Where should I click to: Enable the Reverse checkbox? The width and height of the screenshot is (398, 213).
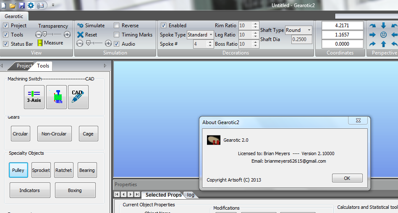[x=117, y=26]
